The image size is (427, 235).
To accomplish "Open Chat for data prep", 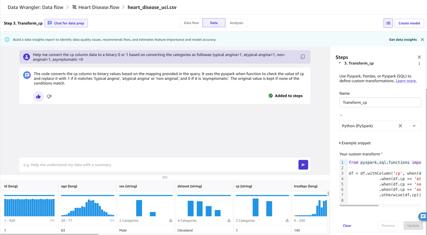I will coord(66,23).
